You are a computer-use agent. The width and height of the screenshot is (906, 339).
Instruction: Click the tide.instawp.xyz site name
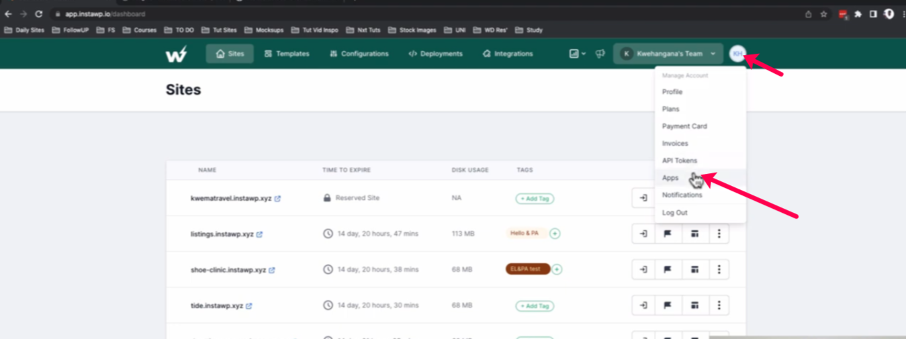pyautogui.click(x=217, y=306)
